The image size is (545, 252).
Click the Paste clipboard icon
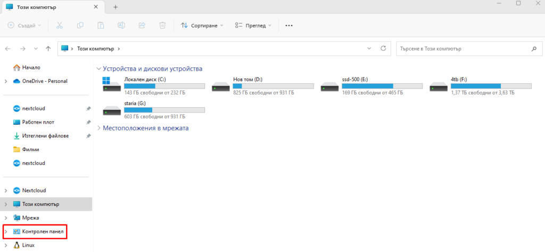tap(101, 25)
